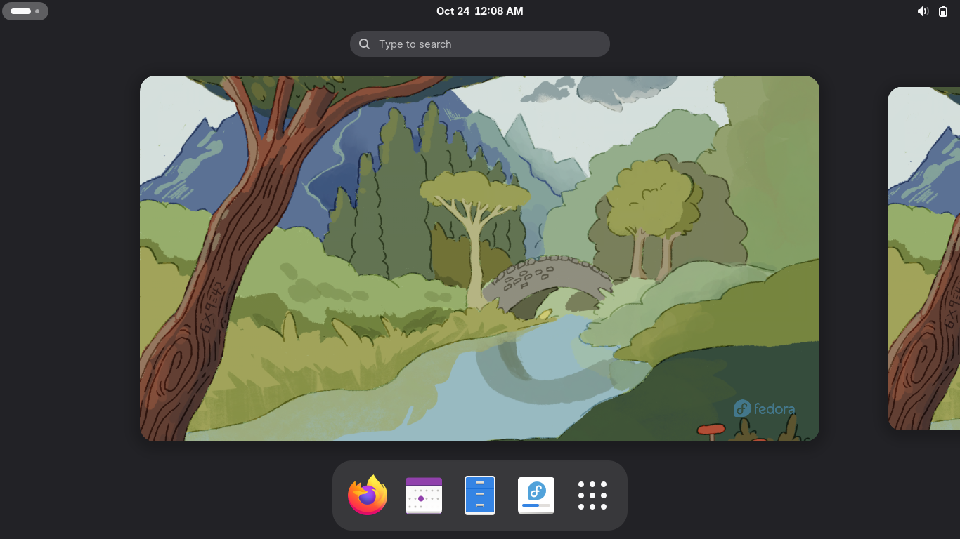Click the battery status icon
Screen dimensions: 960x539
tap(943, 11)
